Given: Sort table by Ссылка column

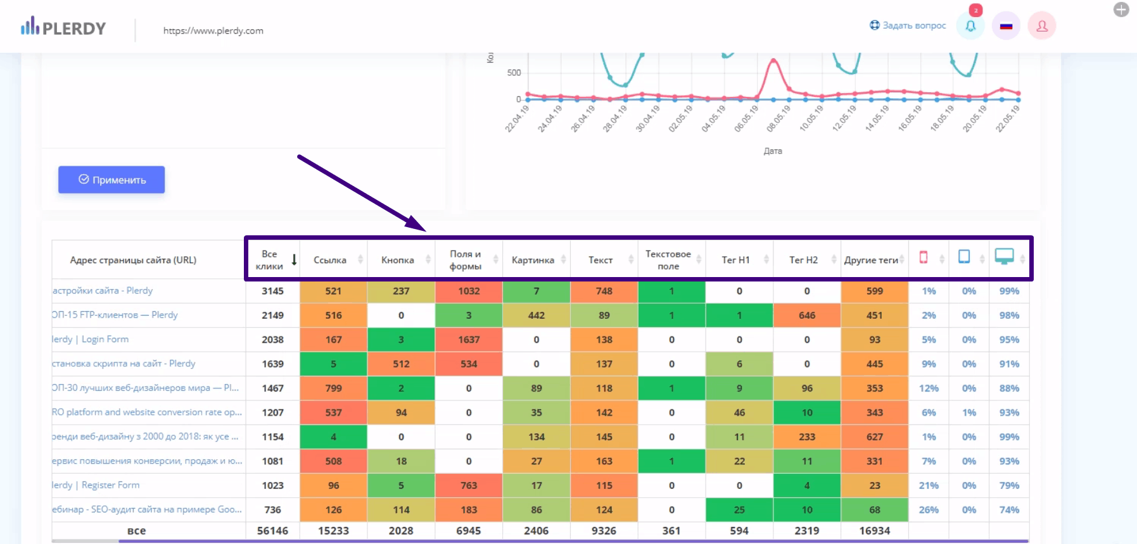Looking at the screenshot, I should point(334,260).
